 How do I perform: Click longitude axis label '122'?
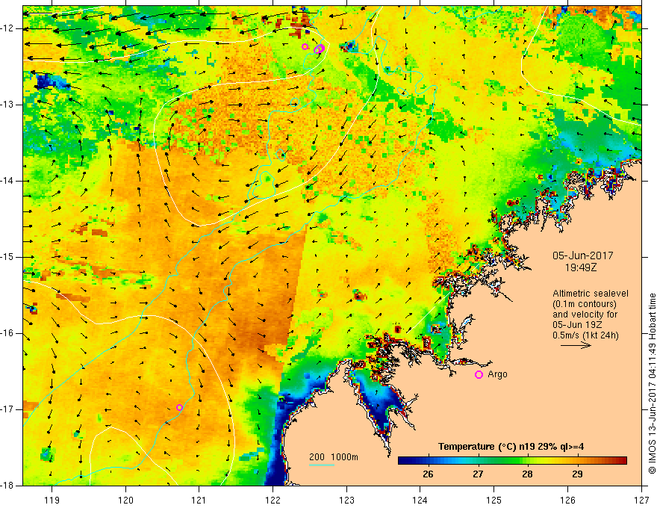point(273,500)
